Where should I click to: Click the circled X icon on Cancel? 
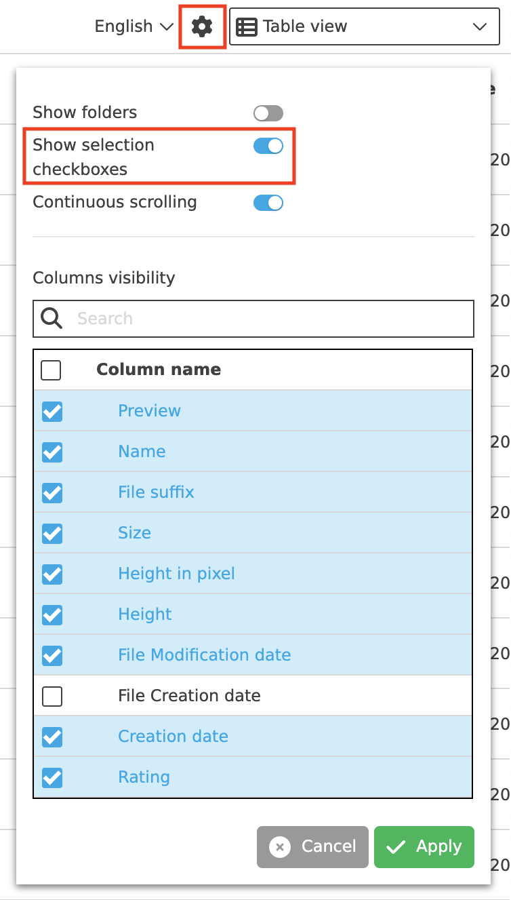tap(281, 846)
